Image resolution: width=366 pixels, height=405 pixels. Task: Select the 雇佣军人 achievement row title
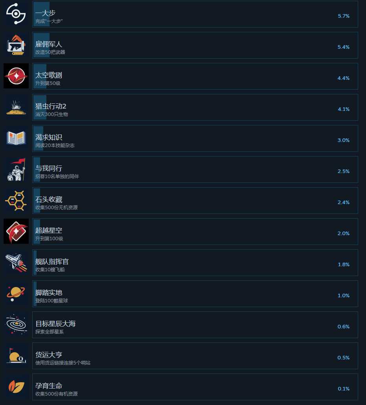coord(49,44)
